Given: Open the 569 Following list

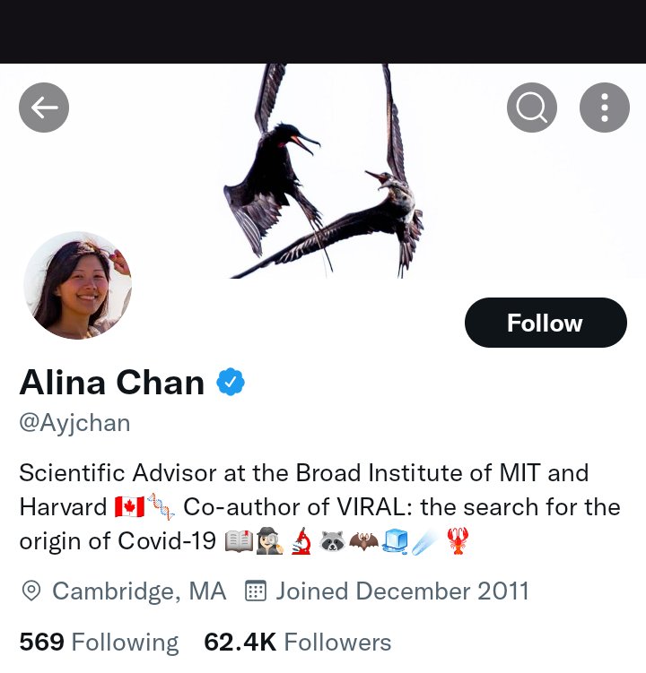Looking at the screenshot, I should pyautogui.click(x=99, y=642).
